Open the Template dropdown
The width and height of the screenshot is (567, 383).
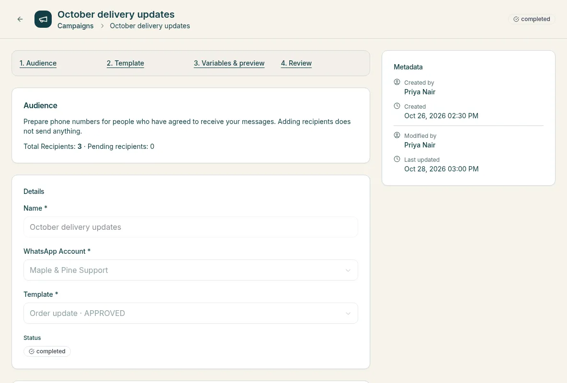tap(191, 313)
